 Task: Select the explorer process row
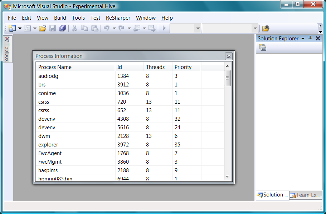pos(130,145)
